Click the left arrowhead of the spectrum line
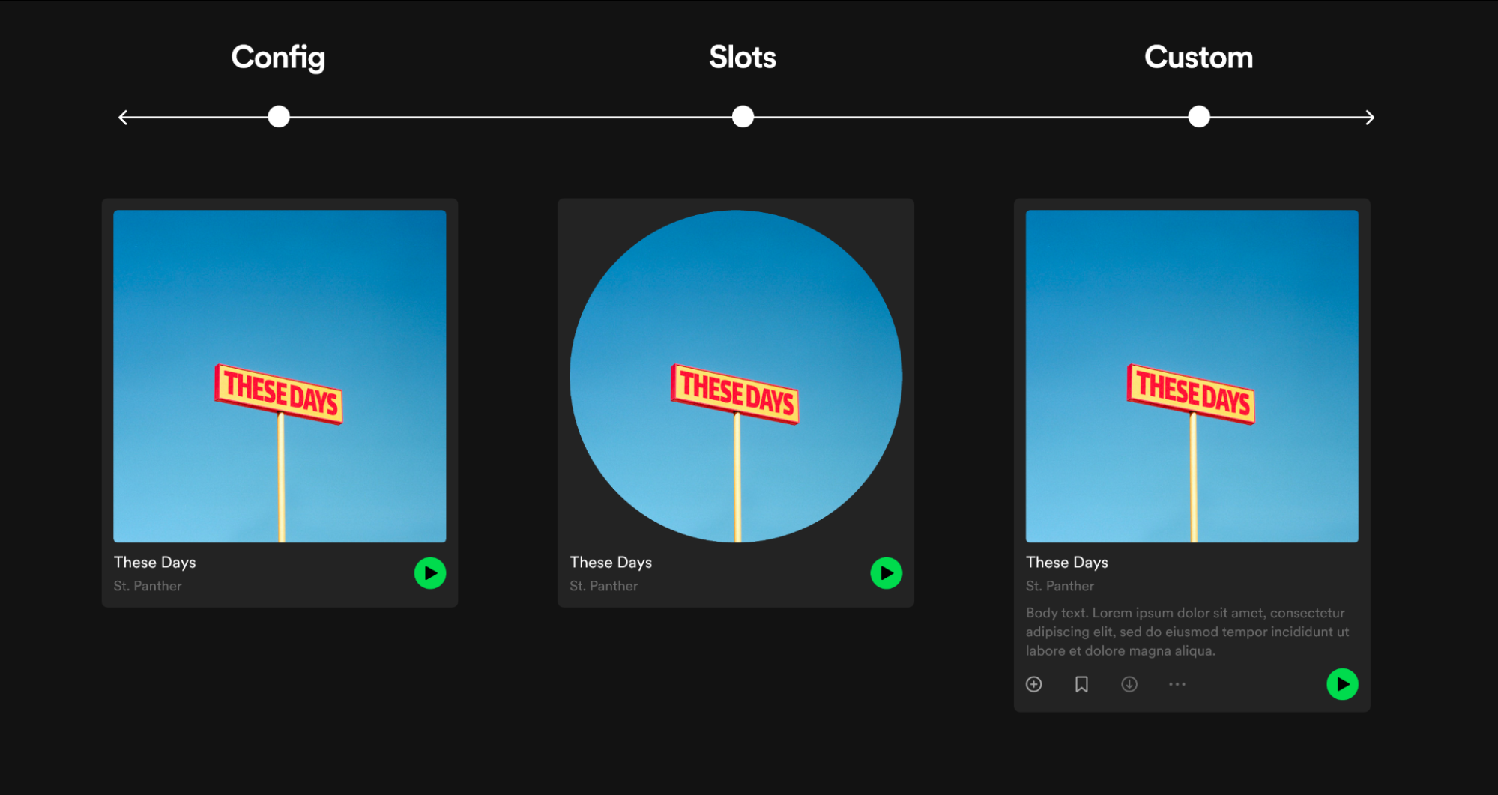This screenshot has height=795, width=1498. [x=124, y=118]
